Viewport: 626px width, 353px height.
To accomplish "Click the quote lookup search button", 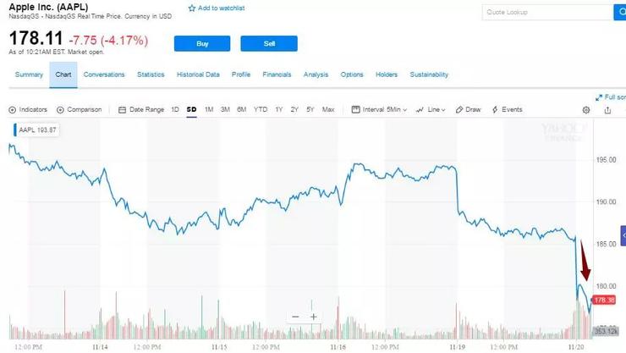I will pos(619,12).
